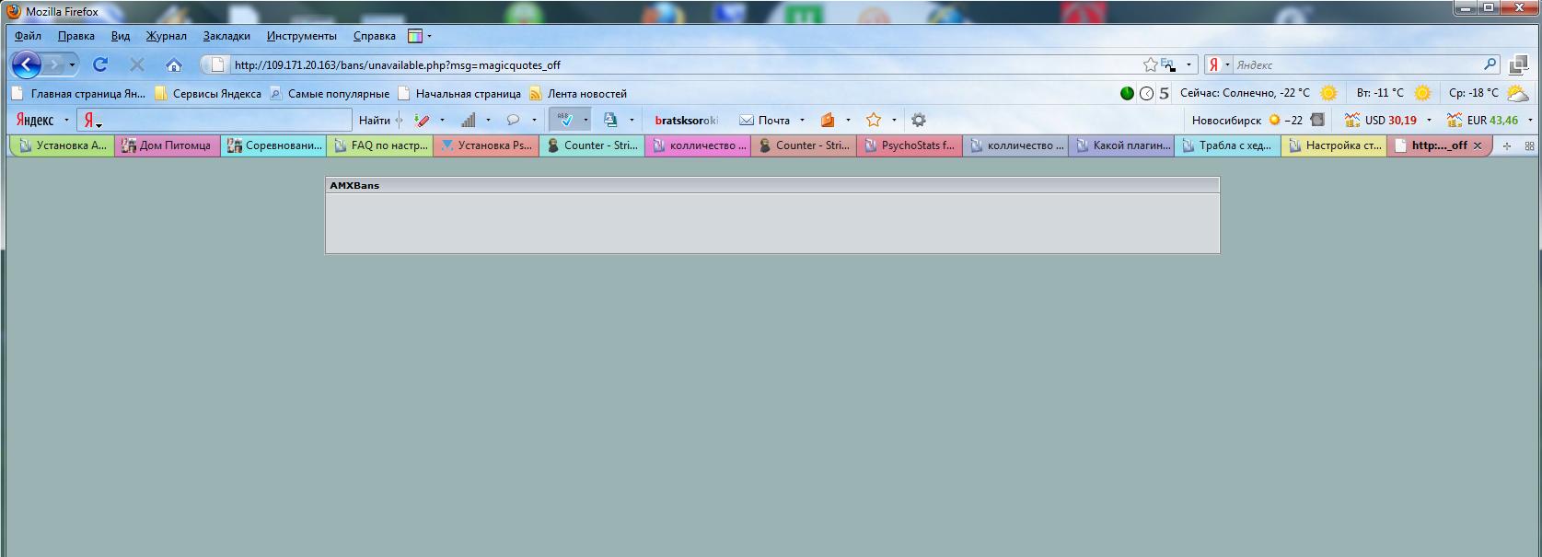Click the Найти search button

click(x=375, y=120)
